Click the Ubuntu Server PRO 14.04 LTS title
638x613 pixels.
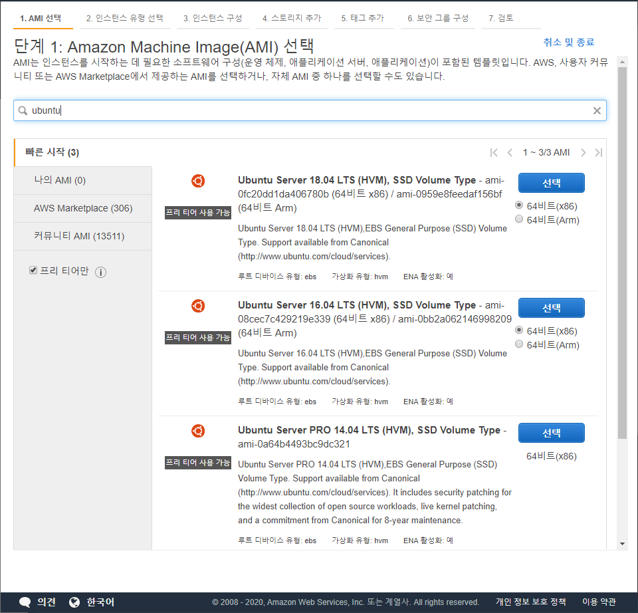[369, 430]
